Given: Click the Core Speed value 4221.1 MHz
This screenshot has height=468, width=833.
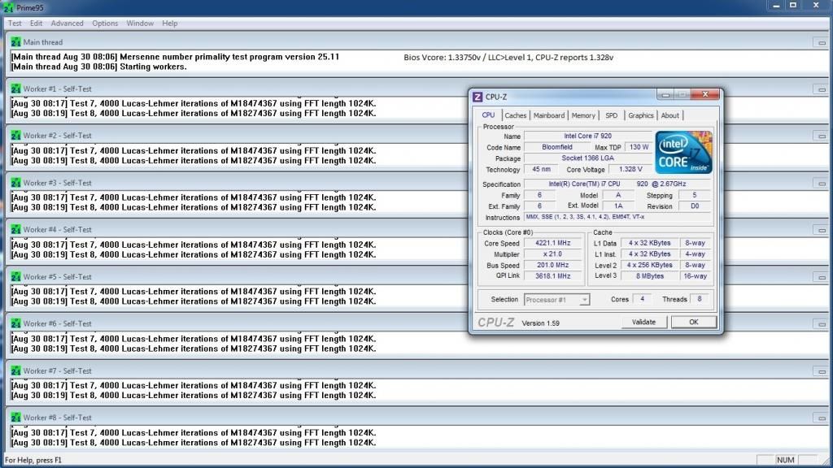Looking at the screenshot, I should 553,243.
